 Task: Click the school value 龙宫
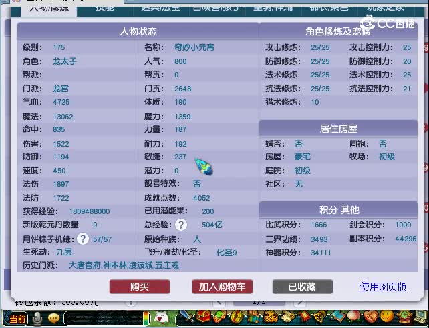click(61, 89)
